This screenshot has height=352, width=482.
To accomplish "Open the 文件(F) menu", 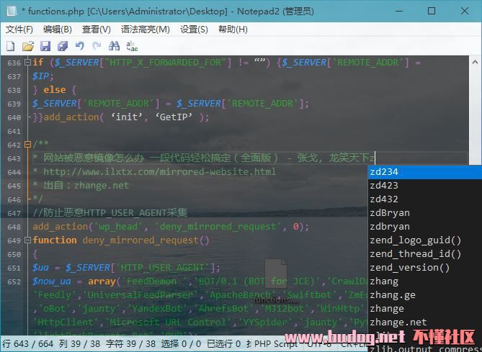I will pyautogui.click(x=19, y=30).
